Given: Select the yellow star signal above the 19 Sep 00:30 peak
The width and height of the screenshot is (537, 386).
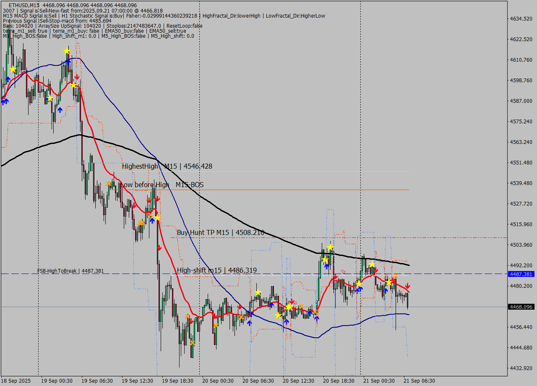Looking at the screenshot, I should click(x=66, y=51).
